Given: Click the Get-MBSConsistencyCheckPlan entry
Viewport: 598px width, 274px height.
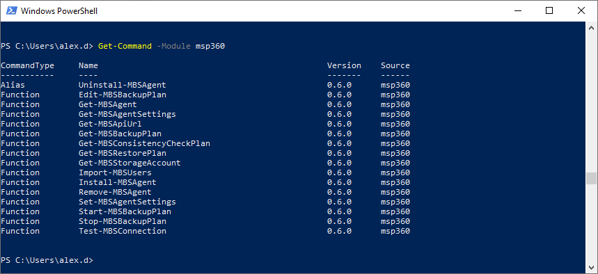Looking at the screenshot, I should tap(144, 143).
